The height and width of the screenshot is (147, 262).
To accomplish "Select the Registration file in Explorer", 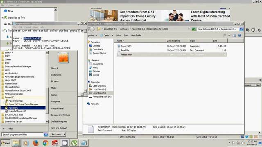I will [x=126, y=54].
